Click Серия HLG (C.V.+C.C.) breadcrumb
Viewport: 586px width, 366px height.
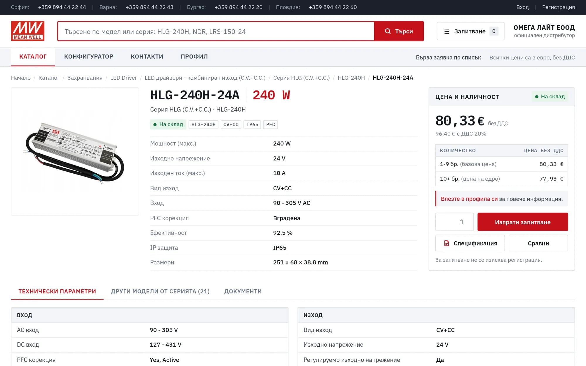(301, 78)
